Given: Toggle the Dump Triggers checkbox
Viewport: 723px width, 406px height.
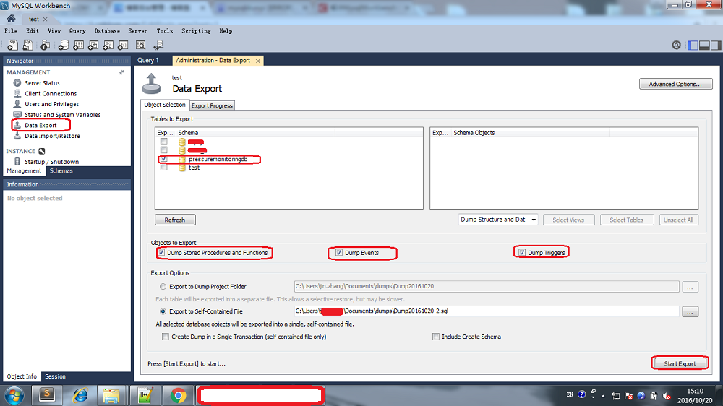Looking at the screenshot, I should [522, 253].
